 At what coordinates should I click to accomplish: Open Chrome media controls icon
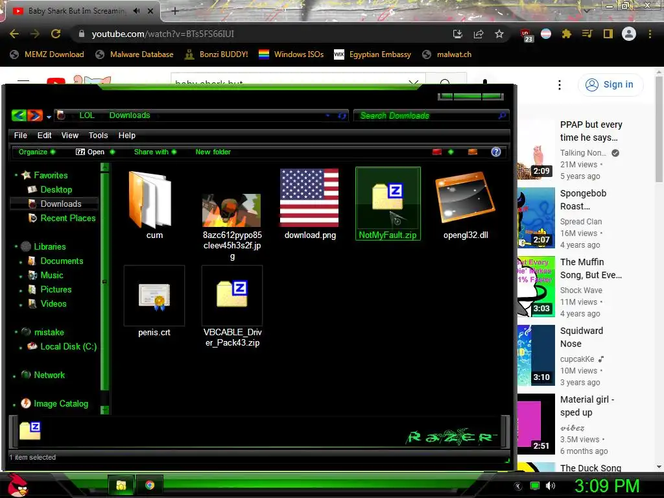(x=587, y=34)
